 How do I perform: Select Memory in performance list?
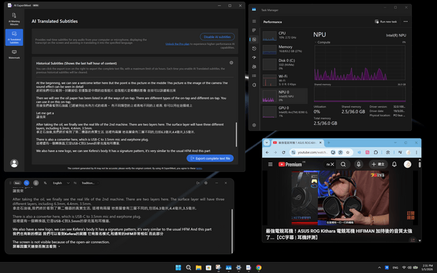tap(285, 49)
